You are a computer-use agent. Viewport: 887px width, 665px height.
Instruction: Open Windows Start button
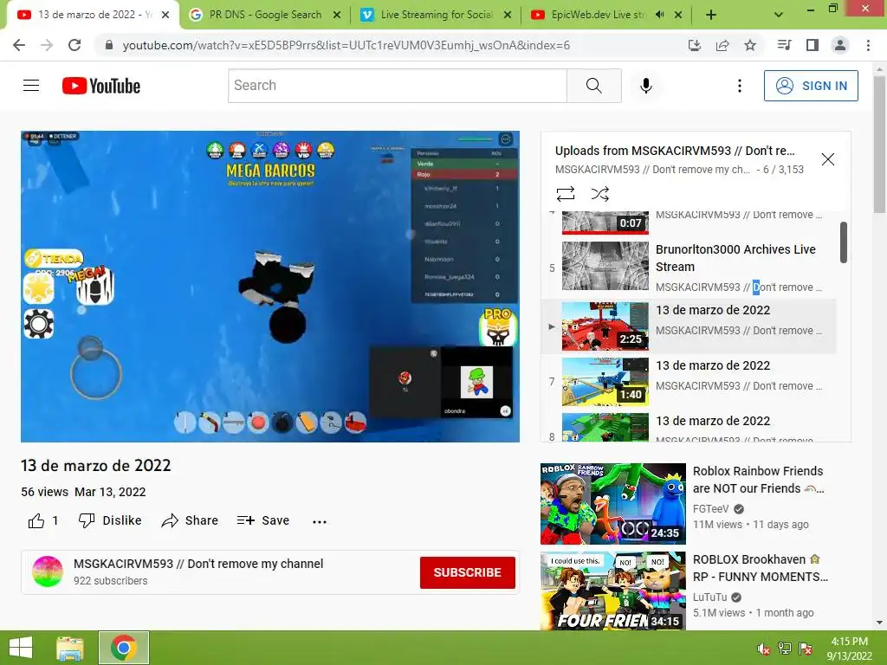tap(21, 648)
